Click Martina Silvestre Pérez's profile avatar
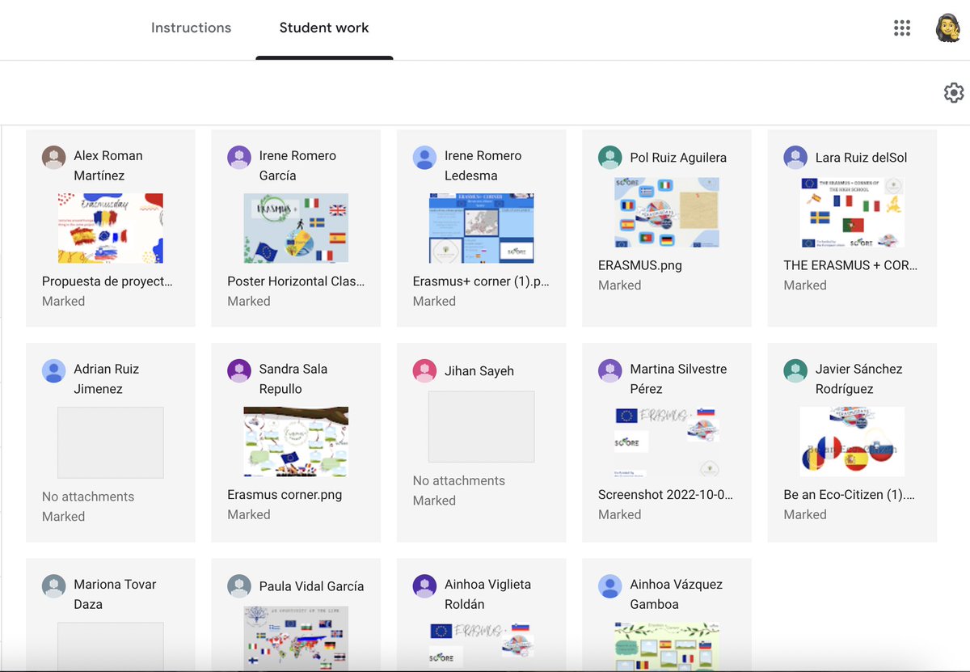The height and width of the screenshot is (672, 970). pyautogui.click(x=610, y=371)
